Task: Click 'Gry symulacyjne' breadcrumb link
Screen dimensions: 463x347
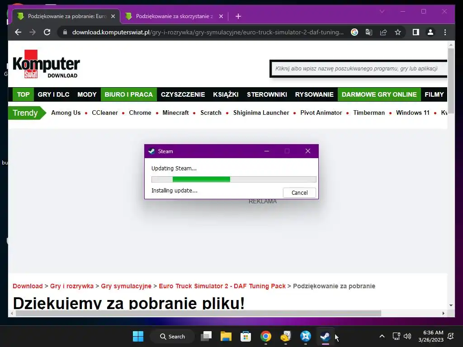Action: pyautogui.click(x=126, y=286)
